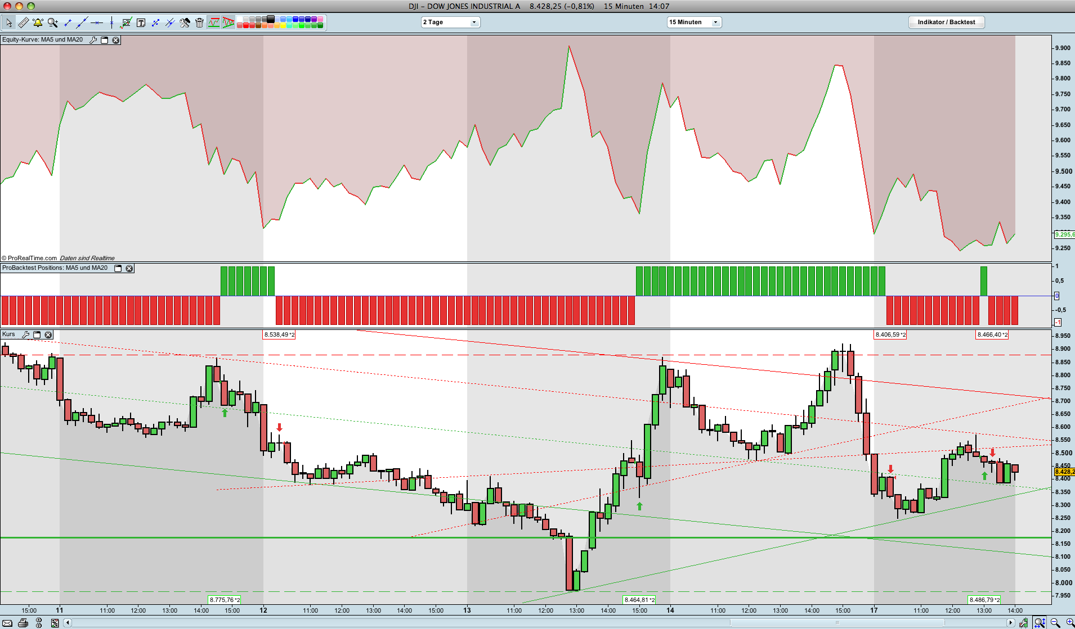Image resolution: width=1075 pixels, height=629 pixels.
Task: Select the parallel channel lines tool
Action: [170, 22]
